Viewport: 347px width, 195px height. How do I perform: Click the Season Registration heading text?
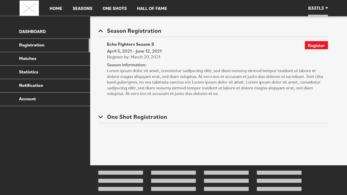[x=134, y=31]
